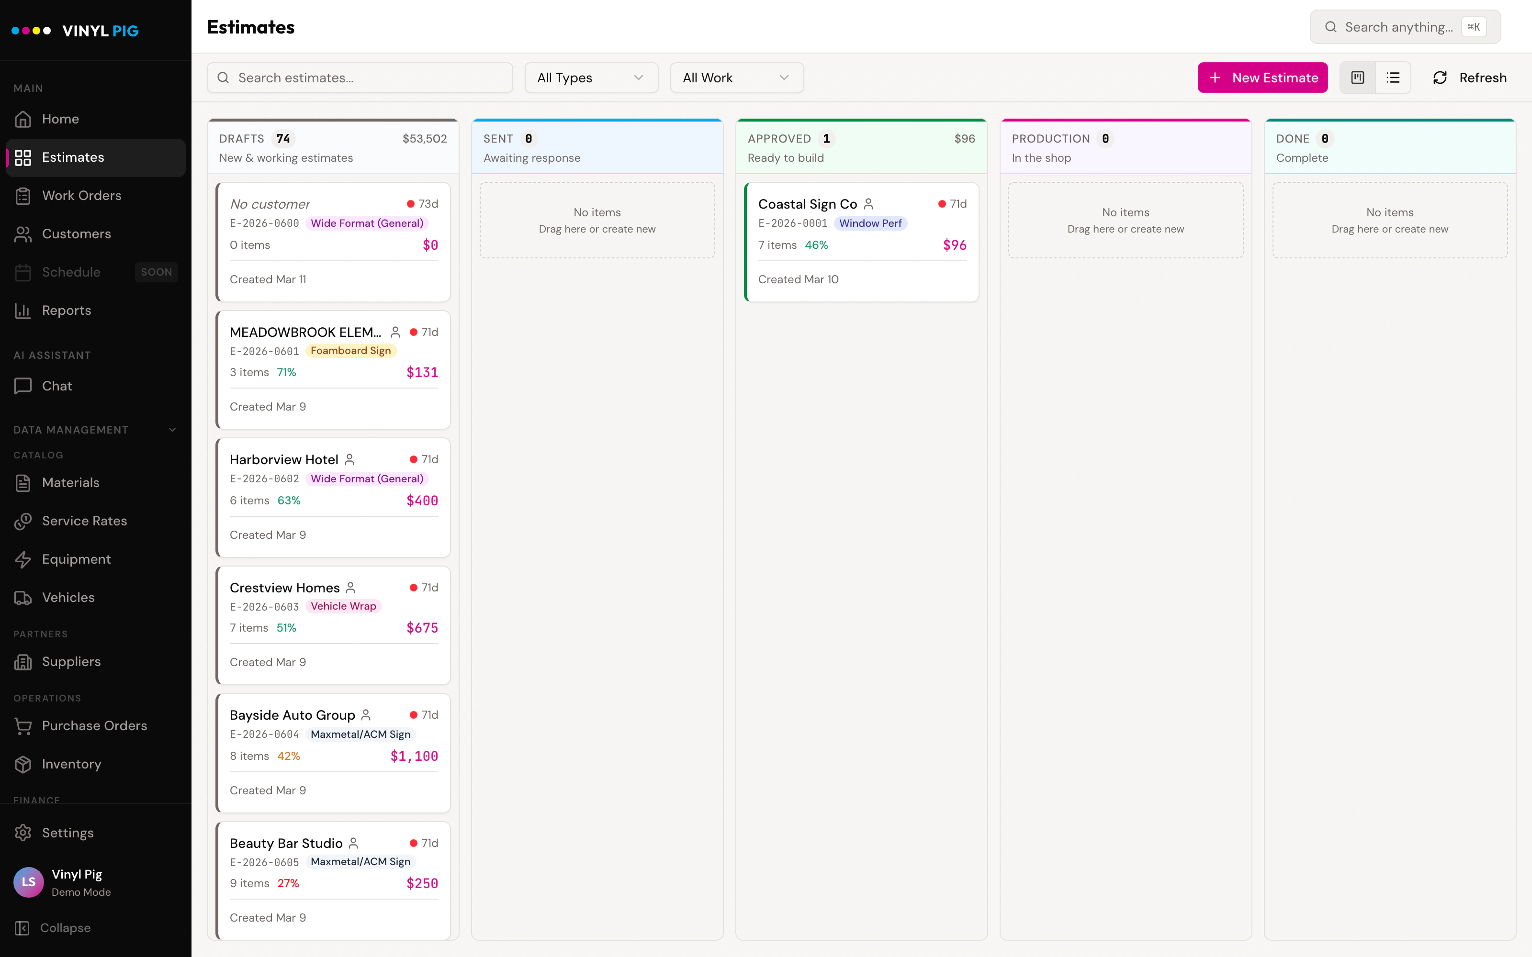Image resolution: width=1532 pixels, height=957 pixels.
Task: Click the Refresh button label
Action: (x=1483, y=78)
